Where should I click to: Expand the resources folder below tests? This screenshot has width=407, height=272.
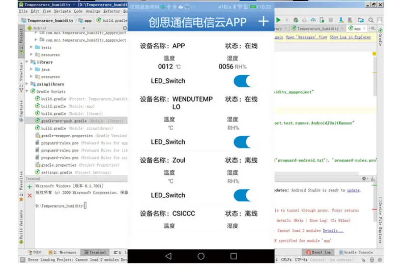pyautogui.click(x=31, y=54)
